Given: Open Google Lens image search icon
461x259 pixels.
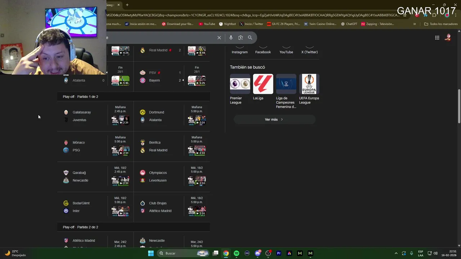Looking at the screenshot, I should point(241,37).
